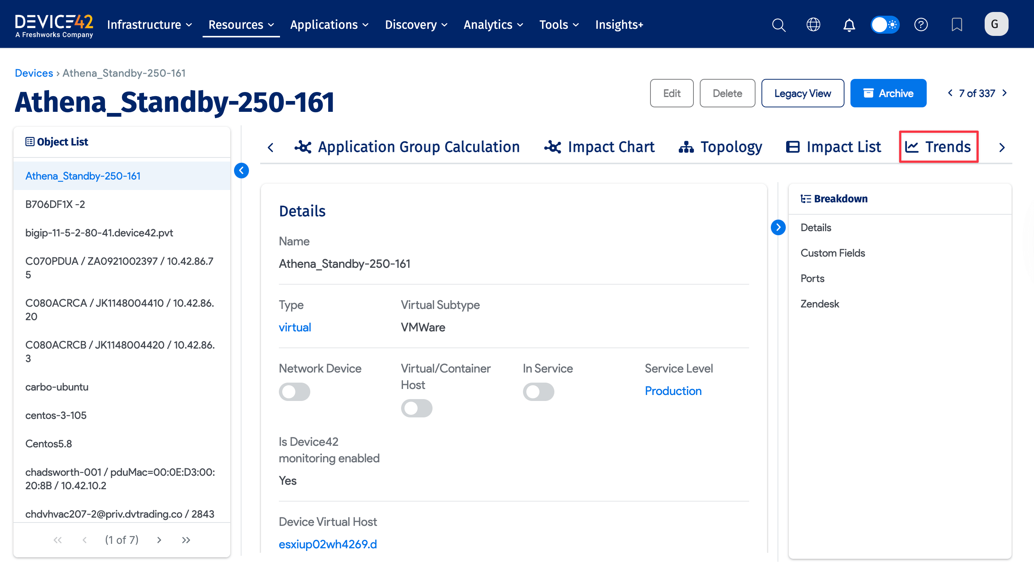This screenshot has width=1034, height=573.
Task: Open the Topology tab
Action: [x=720, y=147]
